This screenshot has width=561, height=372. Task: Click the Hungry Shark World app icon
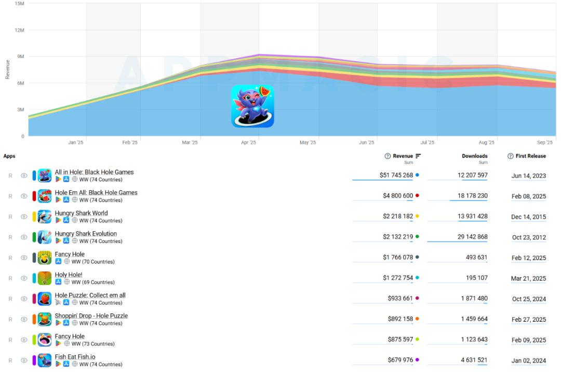(44, 217)
